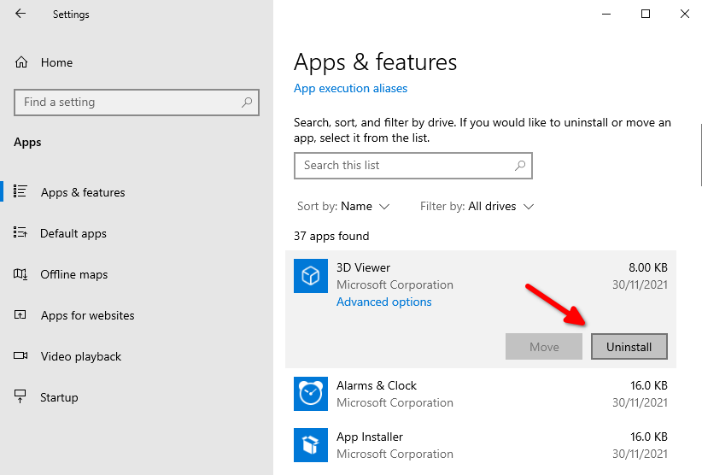Click the Startup sidebar icon
This screenshot has height=475, width=702.
[x=20, y=396]
